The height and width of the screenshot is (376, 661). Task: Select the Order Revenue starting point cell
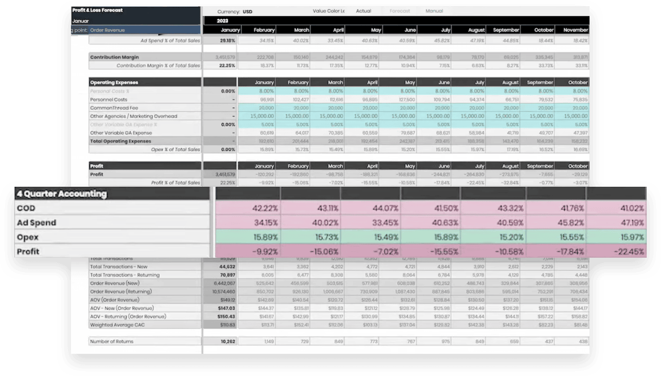tap(145, 30)
